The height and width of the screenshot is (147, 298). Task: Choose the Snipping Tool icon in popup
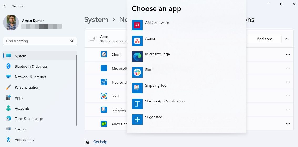tap(137, 88)
